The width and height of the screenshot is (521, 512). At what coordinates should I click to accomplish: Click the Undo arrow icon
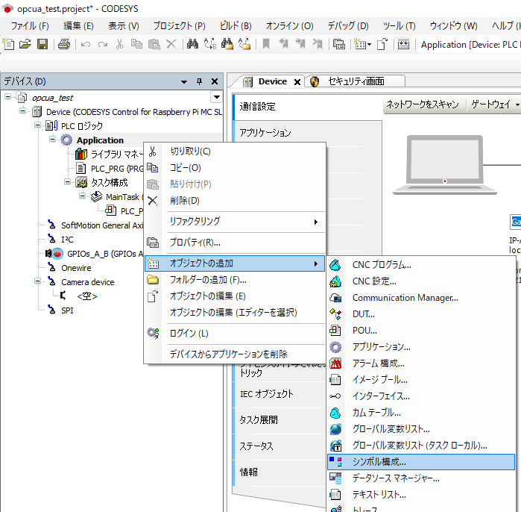[x=86, y=44]
